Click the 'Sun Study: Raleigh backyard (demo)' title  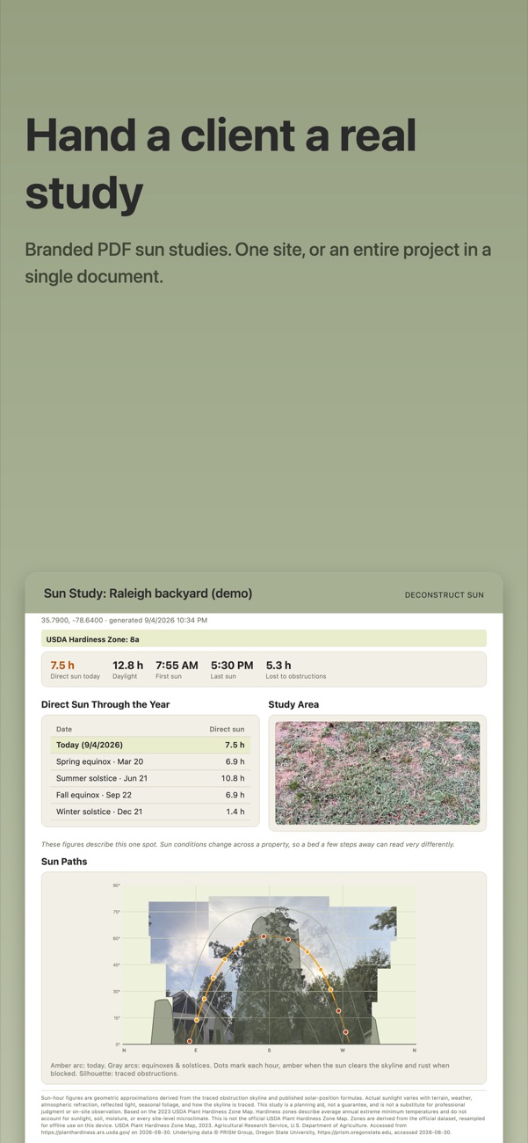(x=148, y=593)
